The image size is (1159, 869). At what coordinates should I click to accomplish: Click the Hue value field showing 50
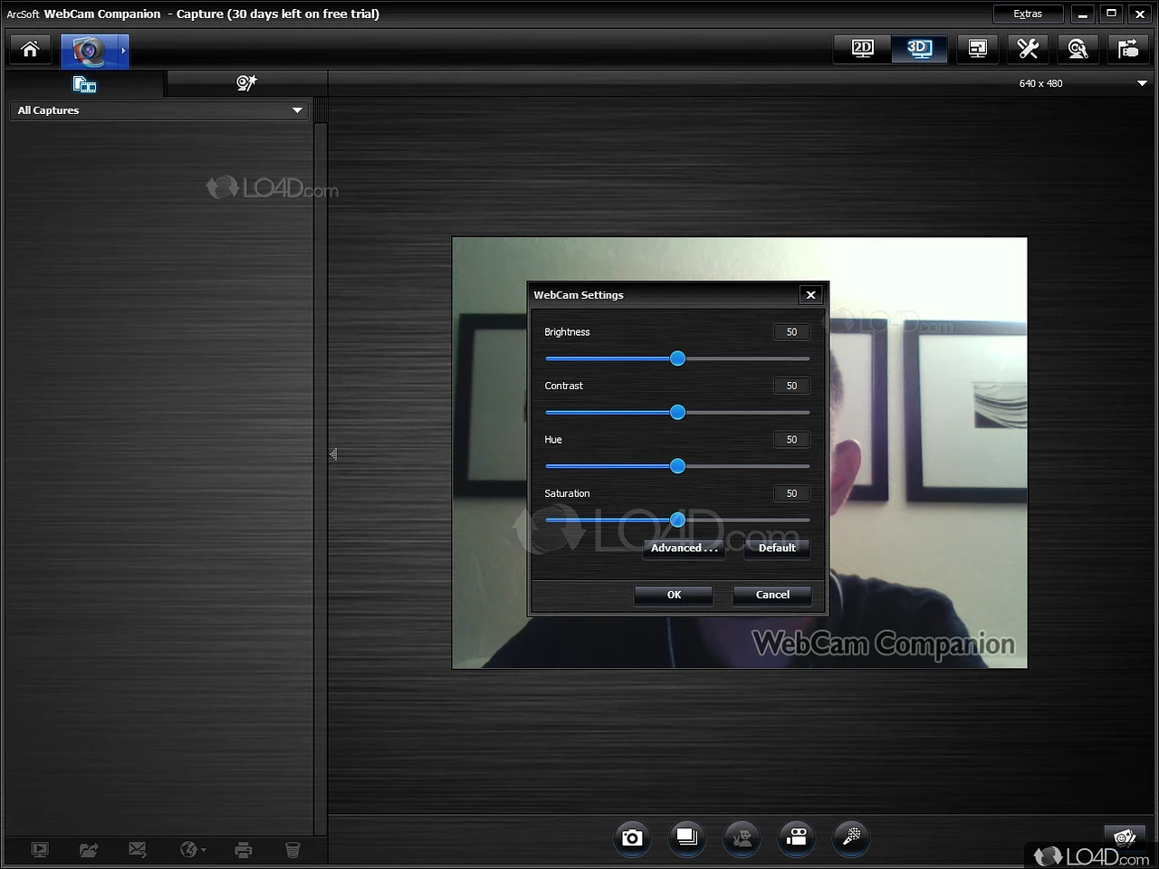791,440
